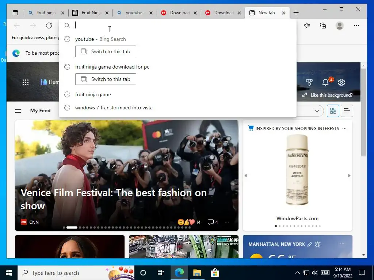Screen dimensions: 374x280
Task: Show previous shopping item
Action: point(246,175)
